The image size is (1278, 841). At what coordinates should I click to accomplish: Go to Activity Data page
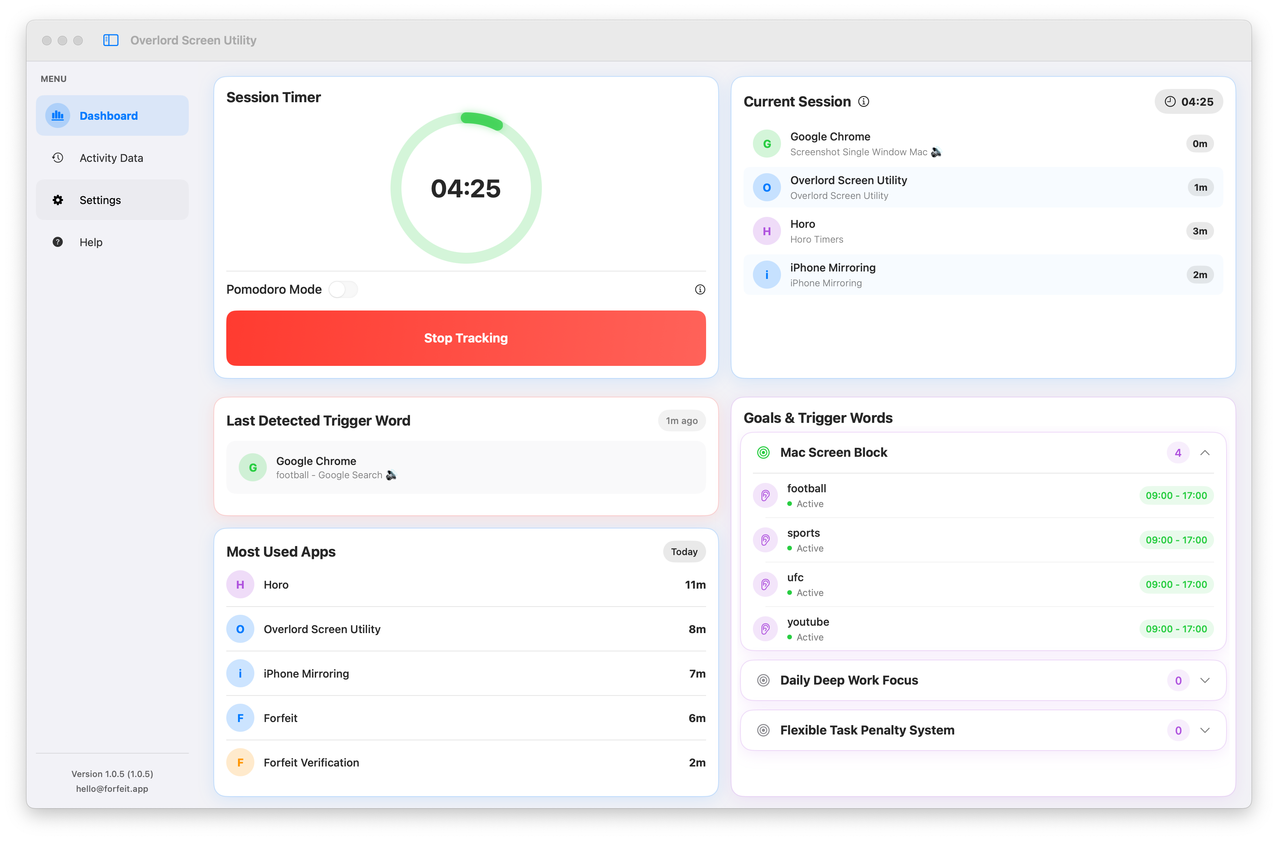pos(112,158)
